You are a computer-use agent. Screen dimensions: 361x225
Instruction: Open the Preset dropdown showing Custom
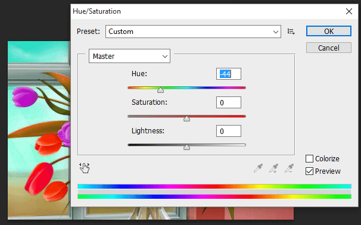(193, 32)
